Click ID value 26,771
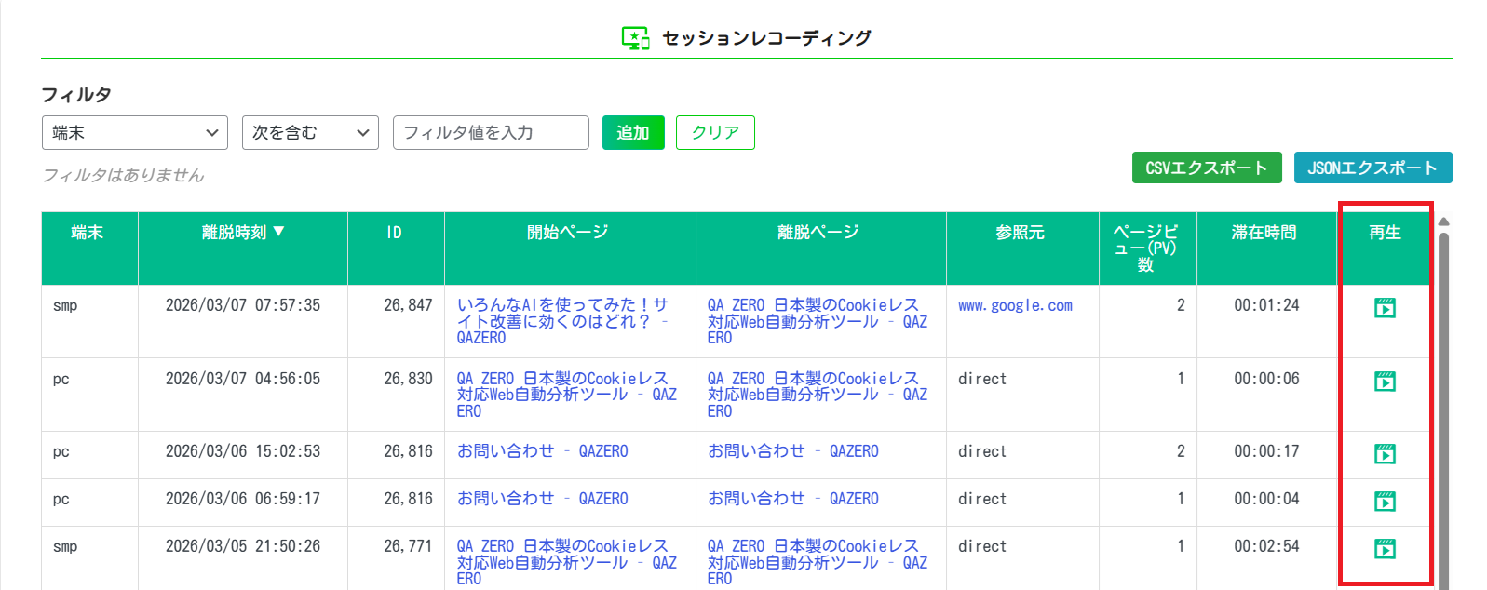 (x=408, y=546)
